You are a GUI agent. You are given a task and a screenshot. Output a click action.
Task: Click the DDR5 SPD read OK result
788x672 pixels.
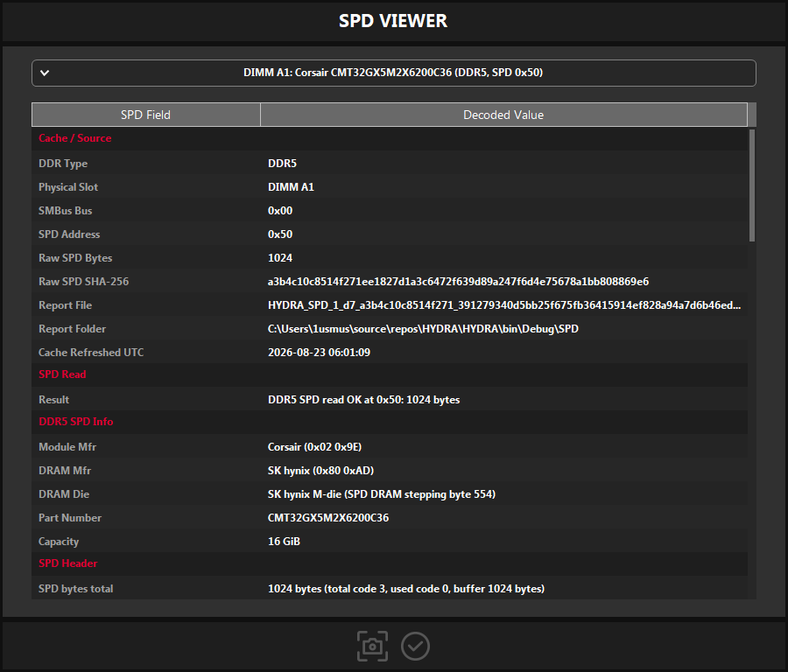[x=364, y=399]
